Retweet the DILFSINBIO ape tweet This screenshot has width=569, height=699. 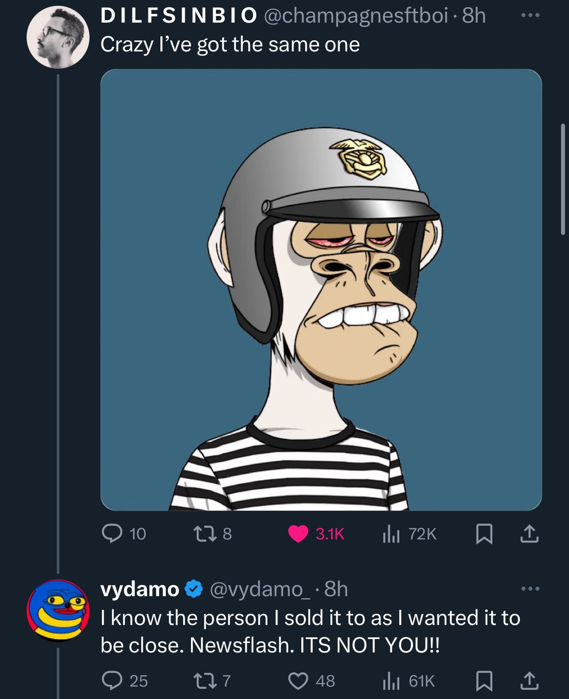(206, 533)
